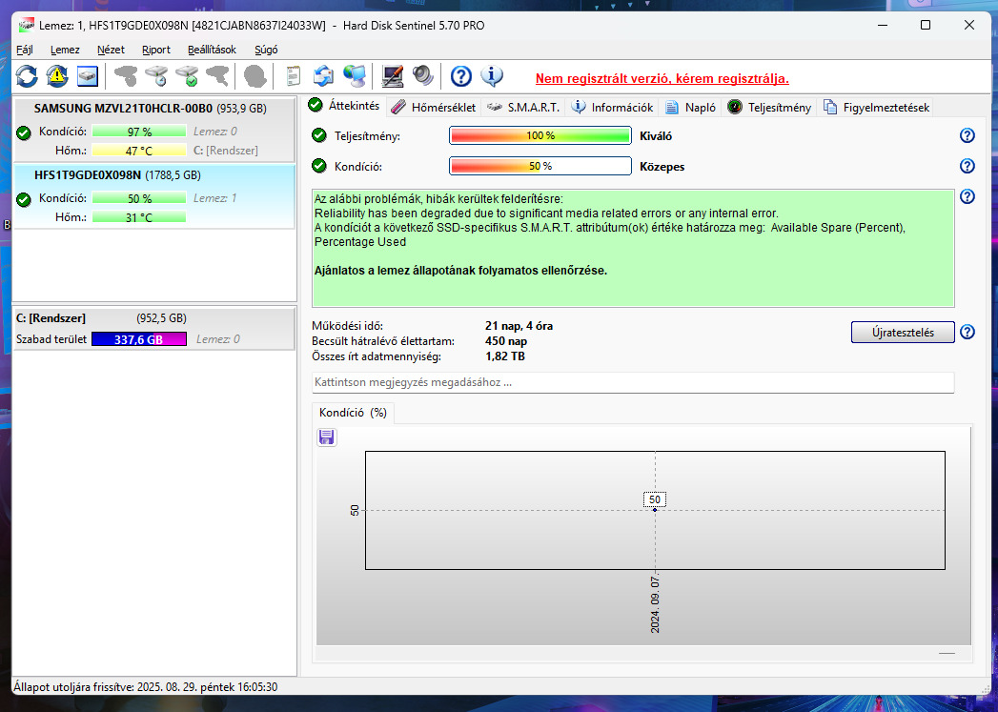
Task: Open the Lemez menu
Action: pyautogui.click(x=65, y=50)
